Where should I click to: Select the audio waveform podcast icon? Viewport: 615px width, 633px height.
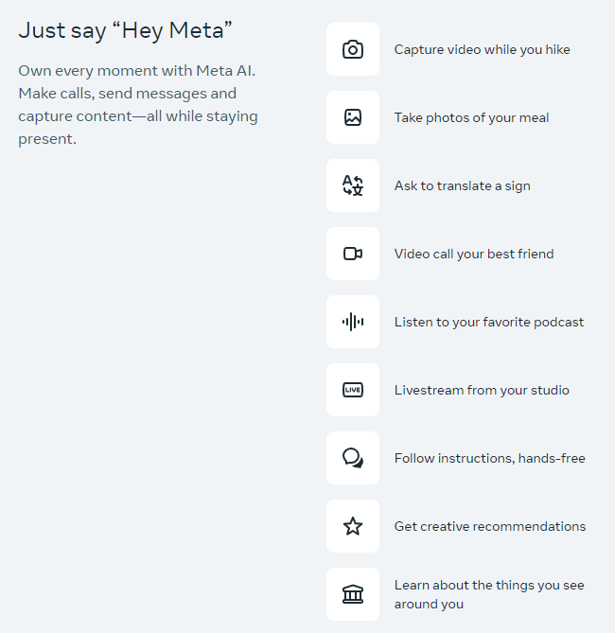[353, 322]
